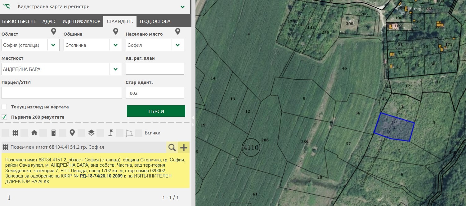Open the Община dropdown showing Столична
This screenshot has width=466, height=206.
tap(115, 45)
